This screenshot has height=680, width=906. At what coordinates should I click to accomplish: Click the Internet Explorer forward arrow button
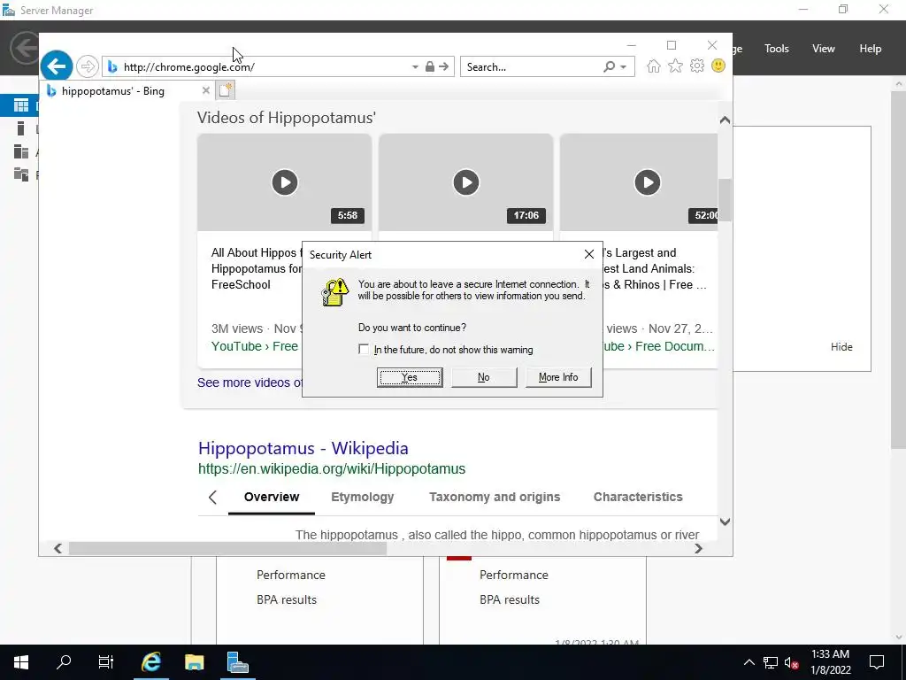(88, 66)
